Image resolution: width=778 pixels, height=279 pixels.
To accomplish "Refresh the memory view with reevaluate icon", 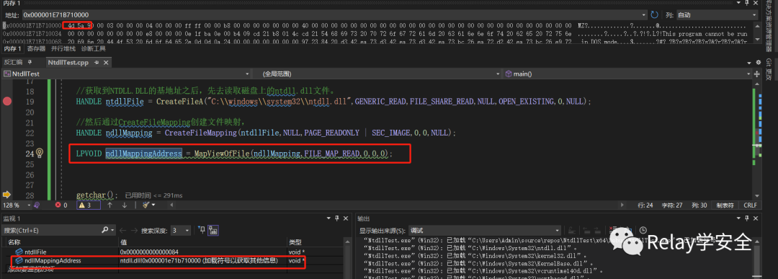I will (654, 15).
